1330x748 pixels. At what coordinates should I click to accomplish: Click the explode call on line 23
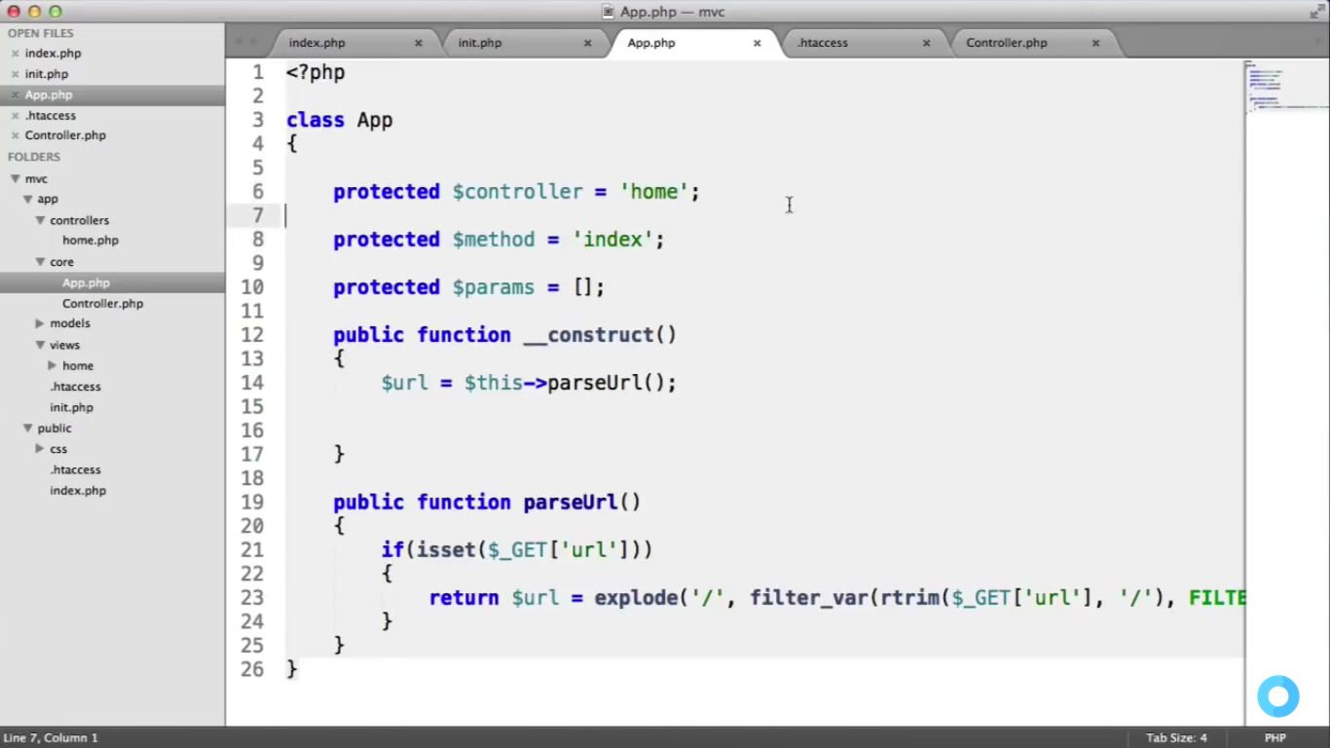pyautogui.click(x=637, y=598)
